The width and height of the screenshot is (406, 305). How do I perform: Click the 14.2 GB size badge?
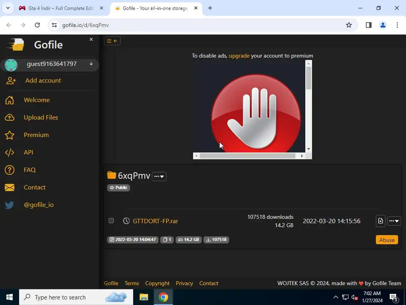point(188,239)
